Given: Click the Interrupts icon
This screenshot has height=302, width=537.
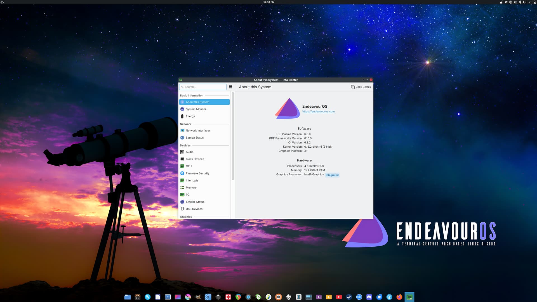Looking at the screenshot, I should pos(182,180).
